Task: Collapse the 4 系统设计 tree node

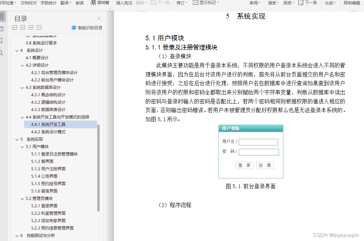Action: 17,51
